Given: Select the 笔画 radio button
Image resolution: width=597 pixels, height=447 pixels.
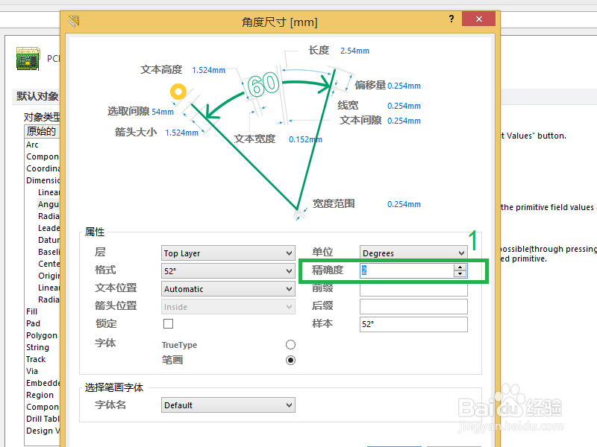Looking at the screenshot, I should click(x=290, y=360).
